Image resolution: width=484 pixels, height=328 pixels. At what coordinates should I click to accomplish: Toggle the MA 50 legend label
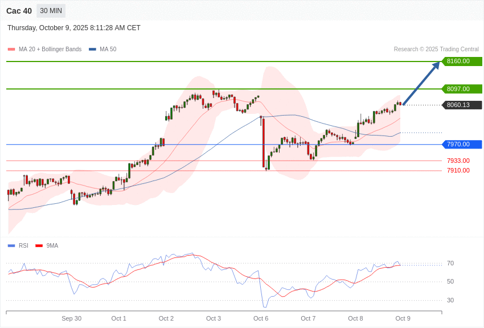pyautogui.click(x=108, y=50)
